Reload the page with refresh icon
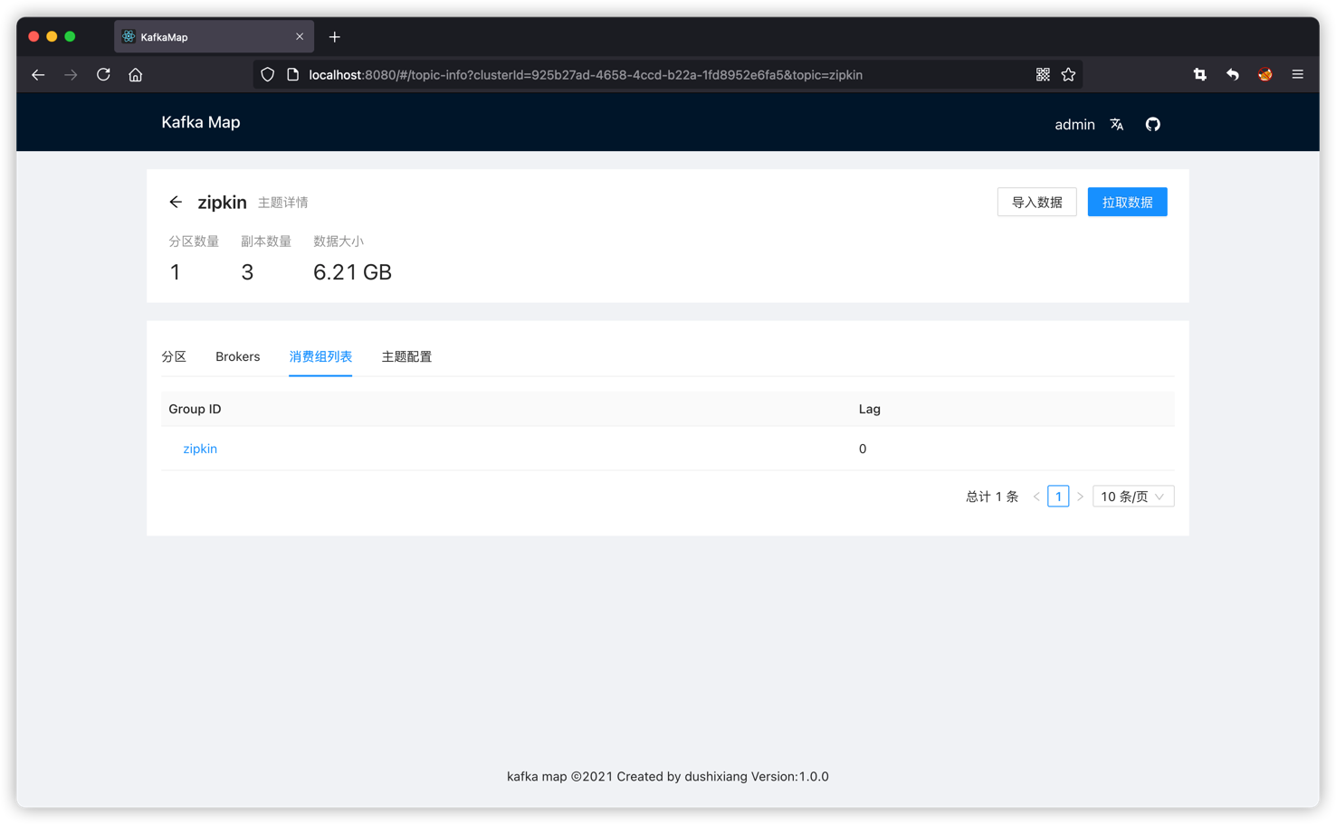The width and height of the screenshot is (1336, 824). tap(103, 75)
